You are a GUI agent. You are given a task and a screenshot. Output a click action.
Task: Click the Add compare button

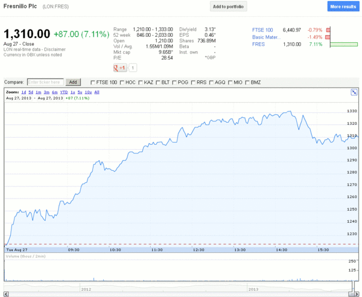click(x=73, y=82)
